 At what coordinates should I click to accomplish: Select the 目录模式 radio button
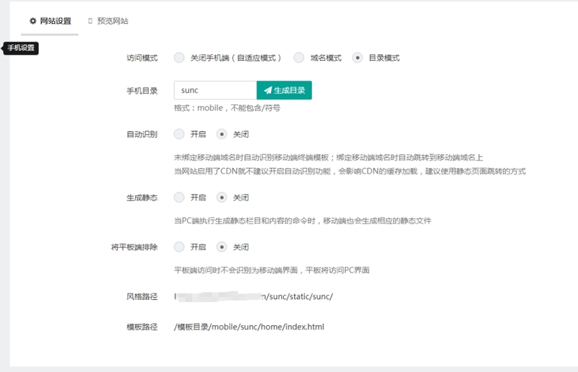[x=357, y=58]
